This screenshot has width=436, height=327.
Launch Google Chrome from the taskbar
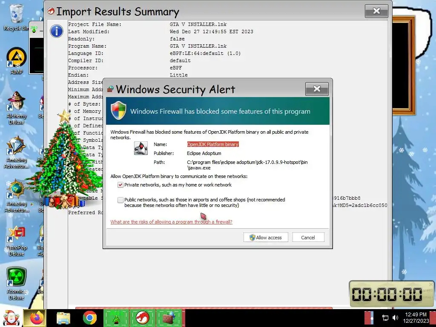pos(89,318)
